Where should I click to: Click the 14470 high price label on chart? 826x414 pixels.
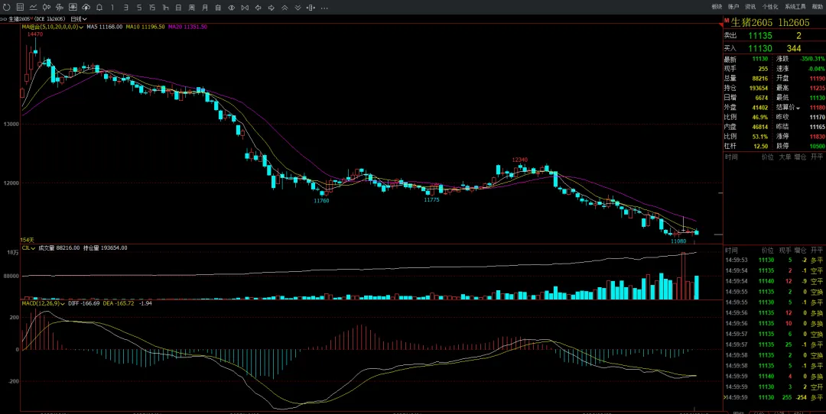(35, 34)
